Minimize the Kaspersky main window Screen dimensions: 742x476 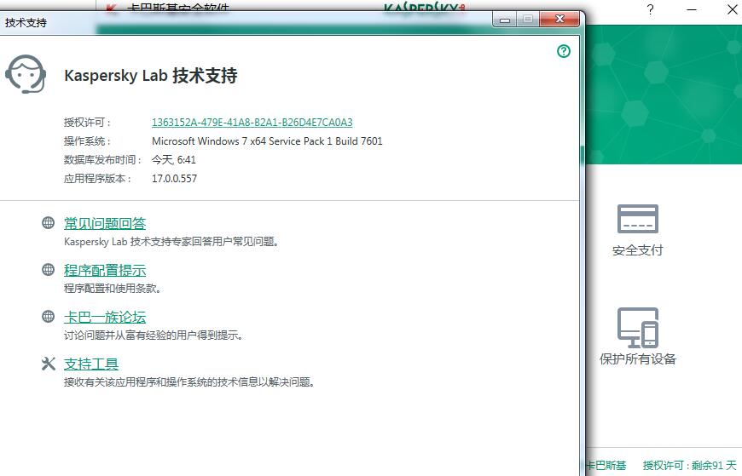point(692,9)
